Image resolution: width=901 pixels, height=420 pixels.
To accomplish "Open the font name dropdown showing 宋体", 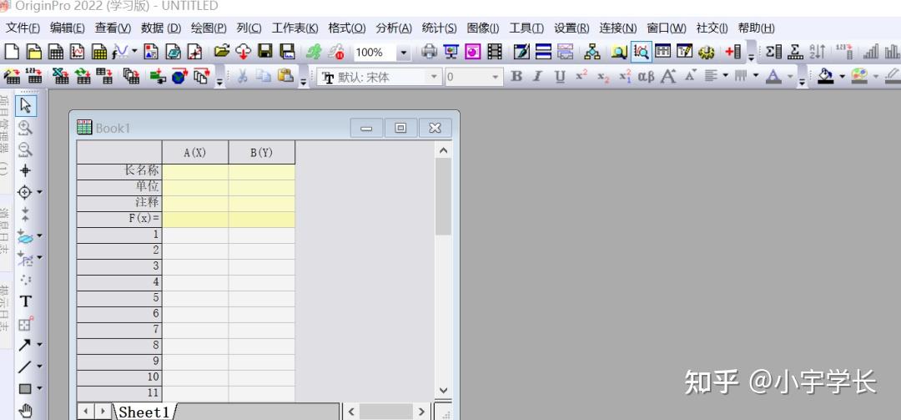I will pyautogui.click(x=434, y=77).
